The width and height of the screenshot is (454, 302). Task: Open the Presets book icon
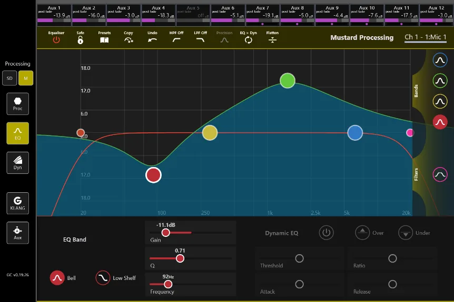104,40
